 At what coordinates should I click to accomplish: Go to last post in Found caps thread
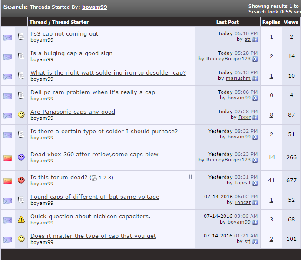(255, 203)
